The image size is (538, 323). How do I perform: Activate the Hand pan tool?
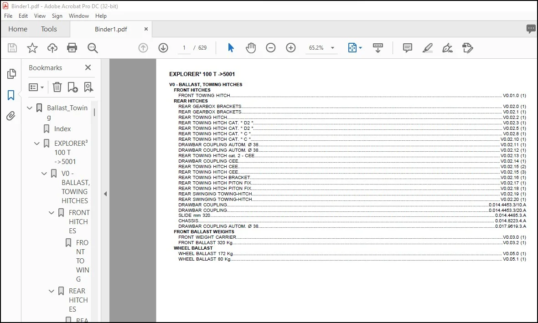pos(251,48)
